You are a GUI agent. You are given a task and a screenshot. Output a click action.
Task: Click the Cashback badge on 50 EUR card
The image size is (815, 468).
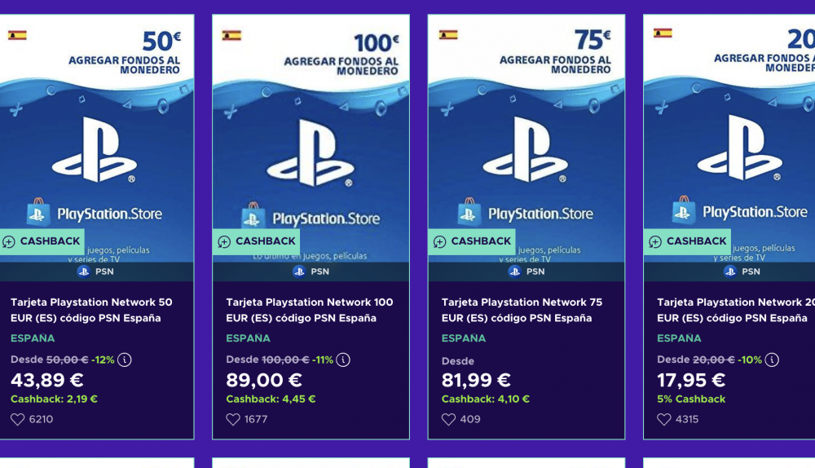pyautogui.click(x=42, y=241)
